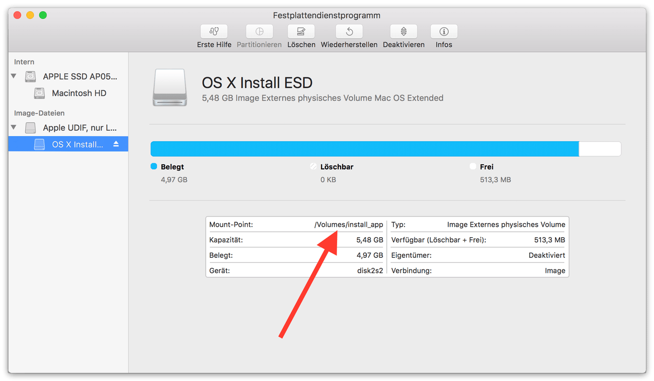654x381 pixels.
Task: Click the blue Belegt legend dot
Action: click(154, 166)
